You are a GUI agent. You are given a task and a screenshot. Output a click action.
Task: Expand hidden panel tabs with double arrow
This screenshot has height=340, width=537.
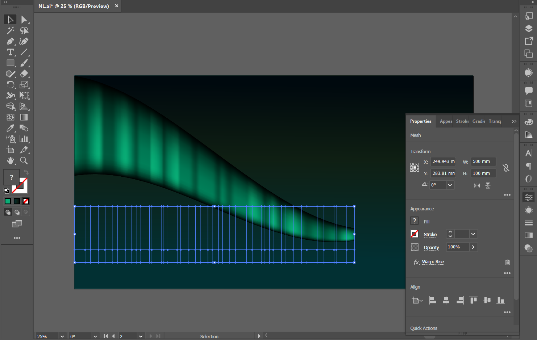click(x=514, y=121)
